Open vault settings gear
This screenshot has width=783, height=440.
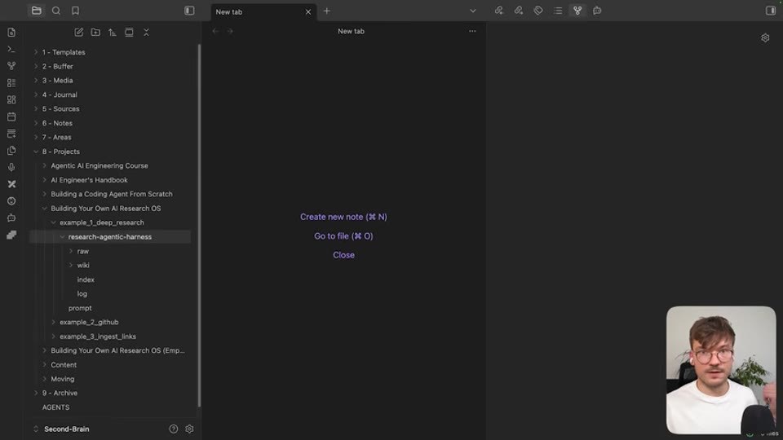tap(189, 429)
